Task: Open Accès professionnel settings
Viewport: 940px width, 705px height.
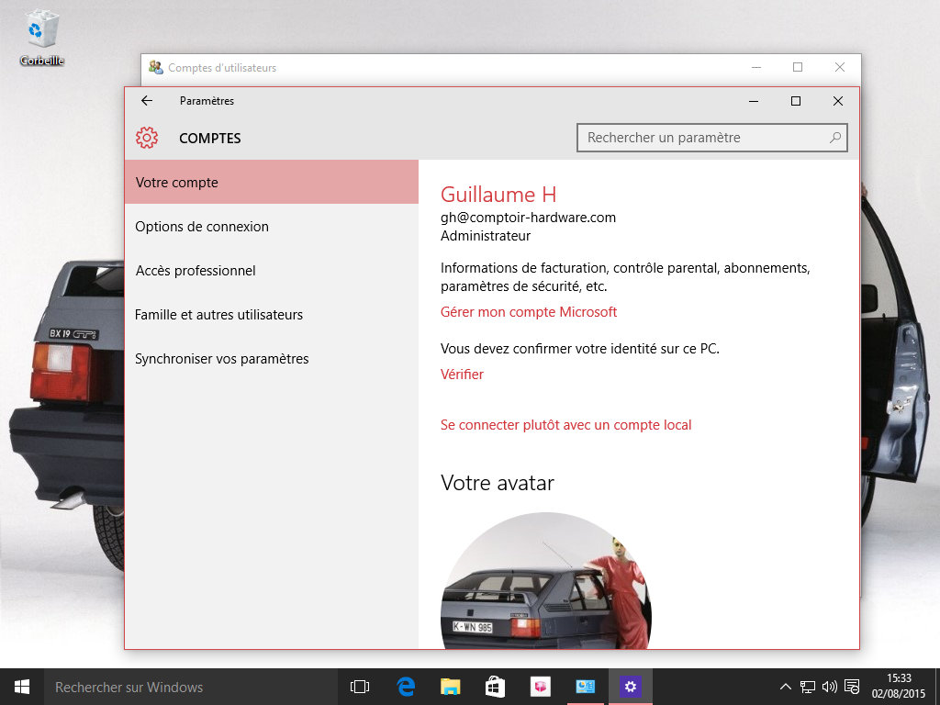Action: [x=196, y=271]
